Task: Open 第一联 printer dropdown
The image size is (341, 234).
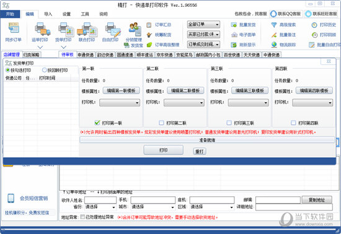Action: click(120, 103)
